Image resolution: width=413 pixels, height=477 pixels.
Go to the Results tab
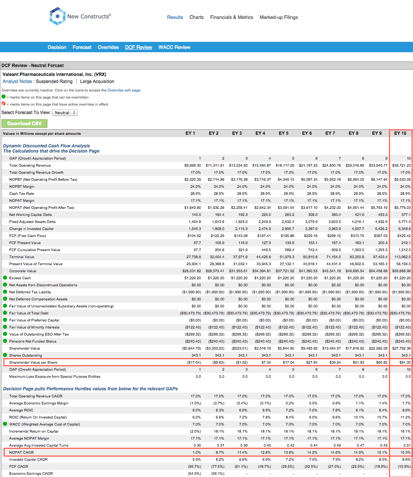coord(175,17)
